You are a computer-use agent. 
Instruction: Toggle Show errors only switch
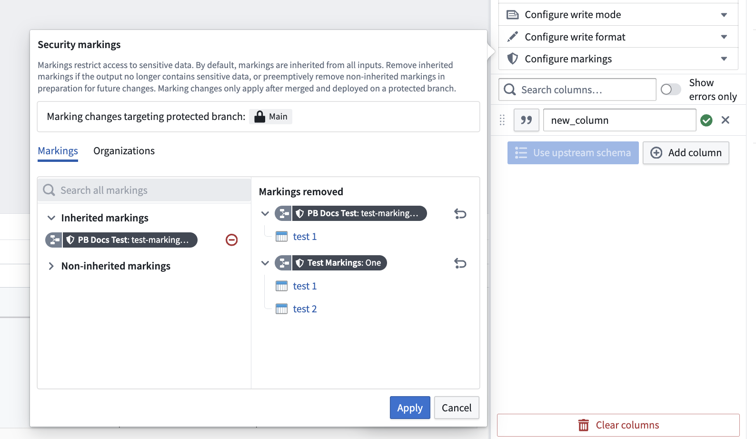pyautogui.click(x=671, y=90)
